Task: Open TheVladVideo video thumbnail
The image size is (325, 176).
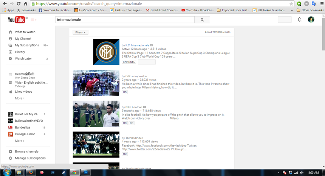Action: 96,145
